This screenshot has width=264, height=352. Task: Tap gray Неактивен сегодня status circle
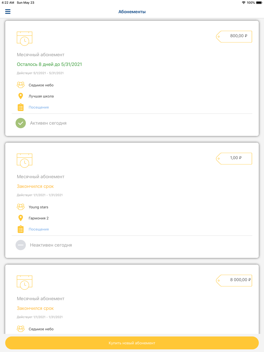tap(21, 245)
